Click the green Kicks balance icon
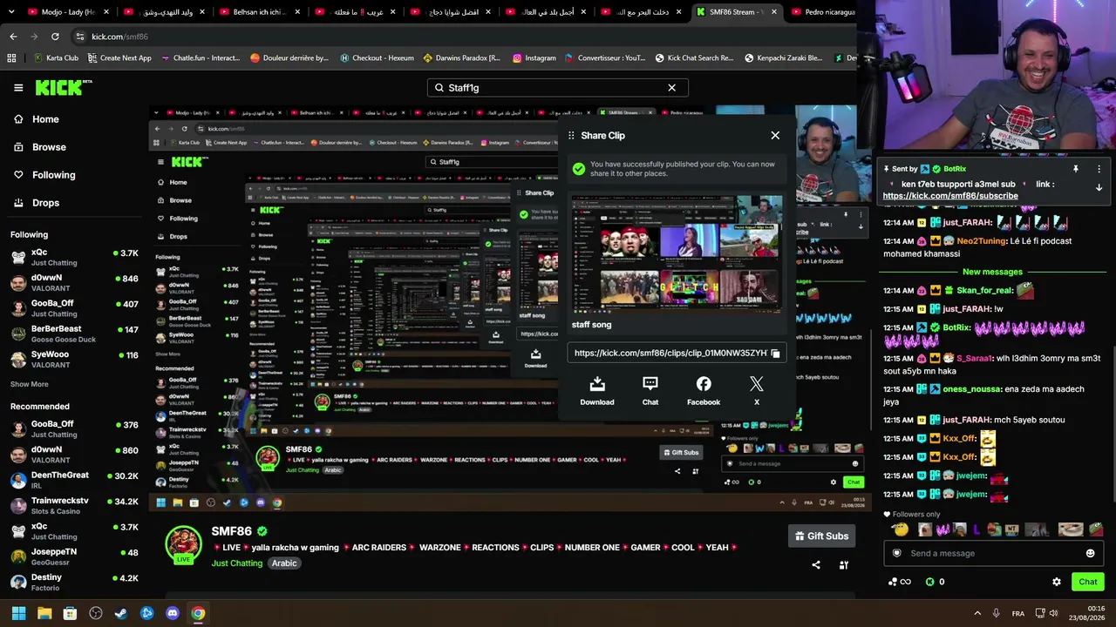The image size is (1116, 627). 929,582
